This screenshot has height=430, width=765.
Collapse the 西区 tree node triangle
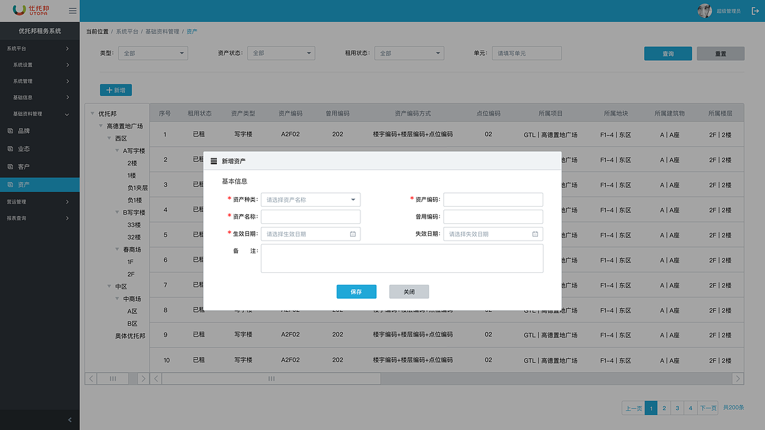click(x=109, y=139)
